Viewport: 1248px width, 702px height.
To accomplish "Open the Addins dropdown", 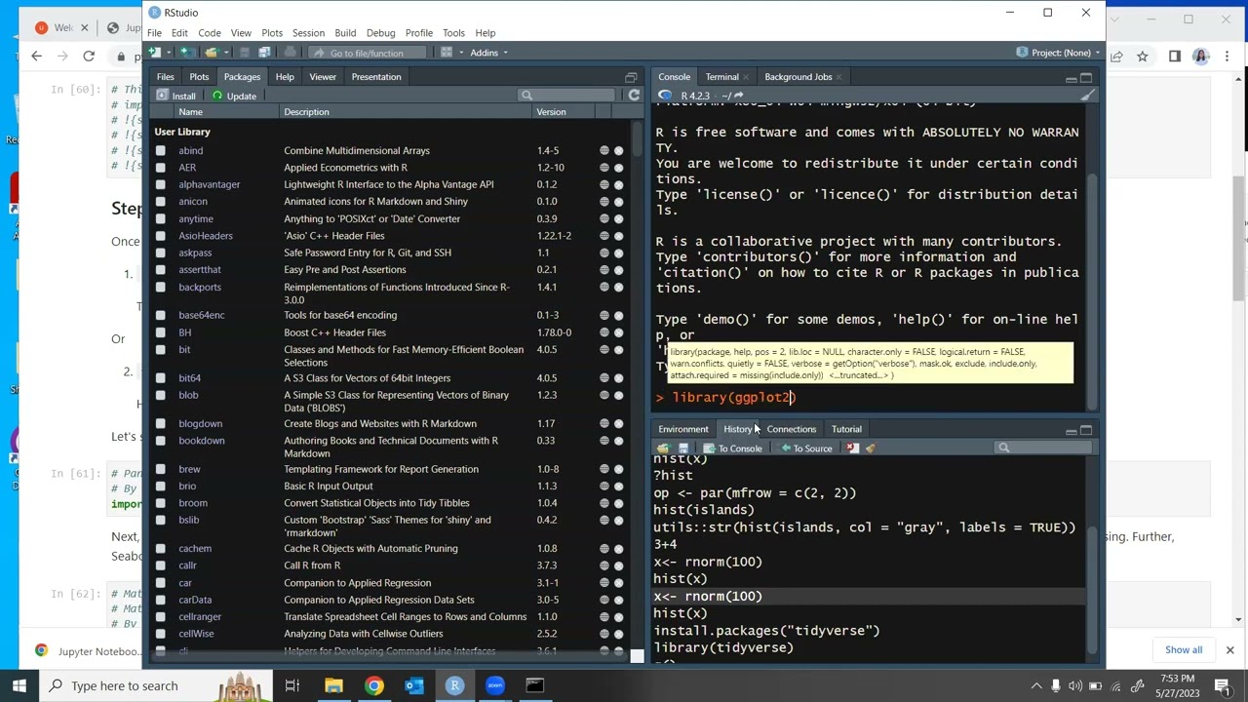I will tap(488, 53).
